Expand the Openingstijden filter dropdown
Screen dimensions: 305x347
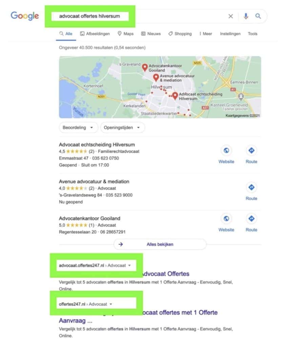(x=122, y=127)
